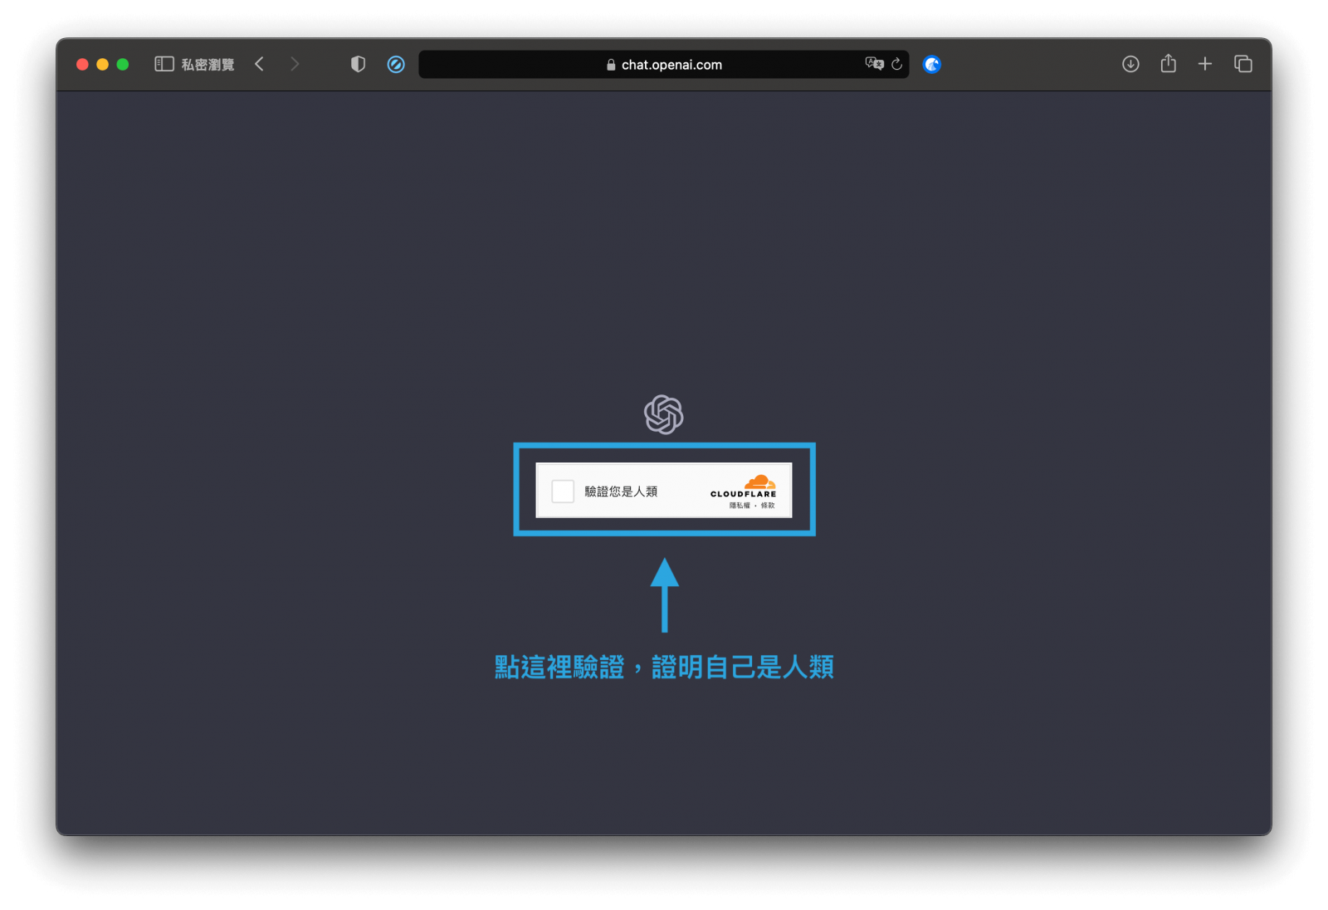1328x910 pixels.
Task: Go back with the left chevron
Action: pos(259,64)
